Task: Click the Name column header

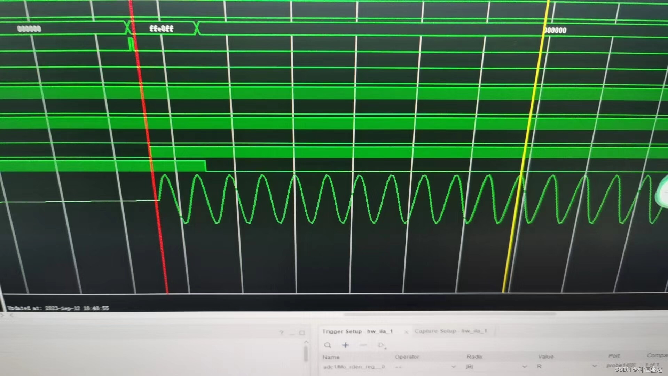Action: 331,357
